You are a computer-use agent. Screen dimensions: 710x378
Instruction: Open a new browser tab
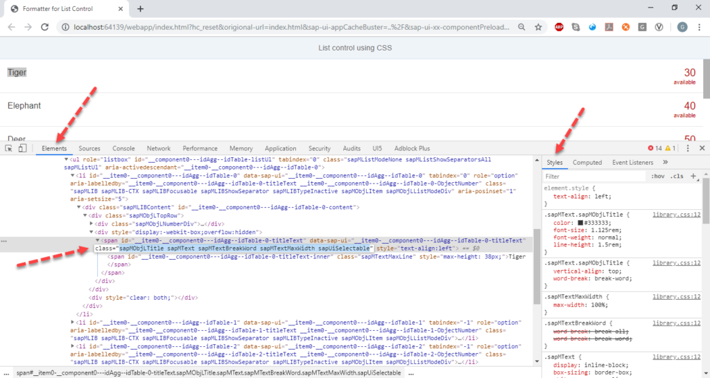pyautogui.click(x=140, y=8)
